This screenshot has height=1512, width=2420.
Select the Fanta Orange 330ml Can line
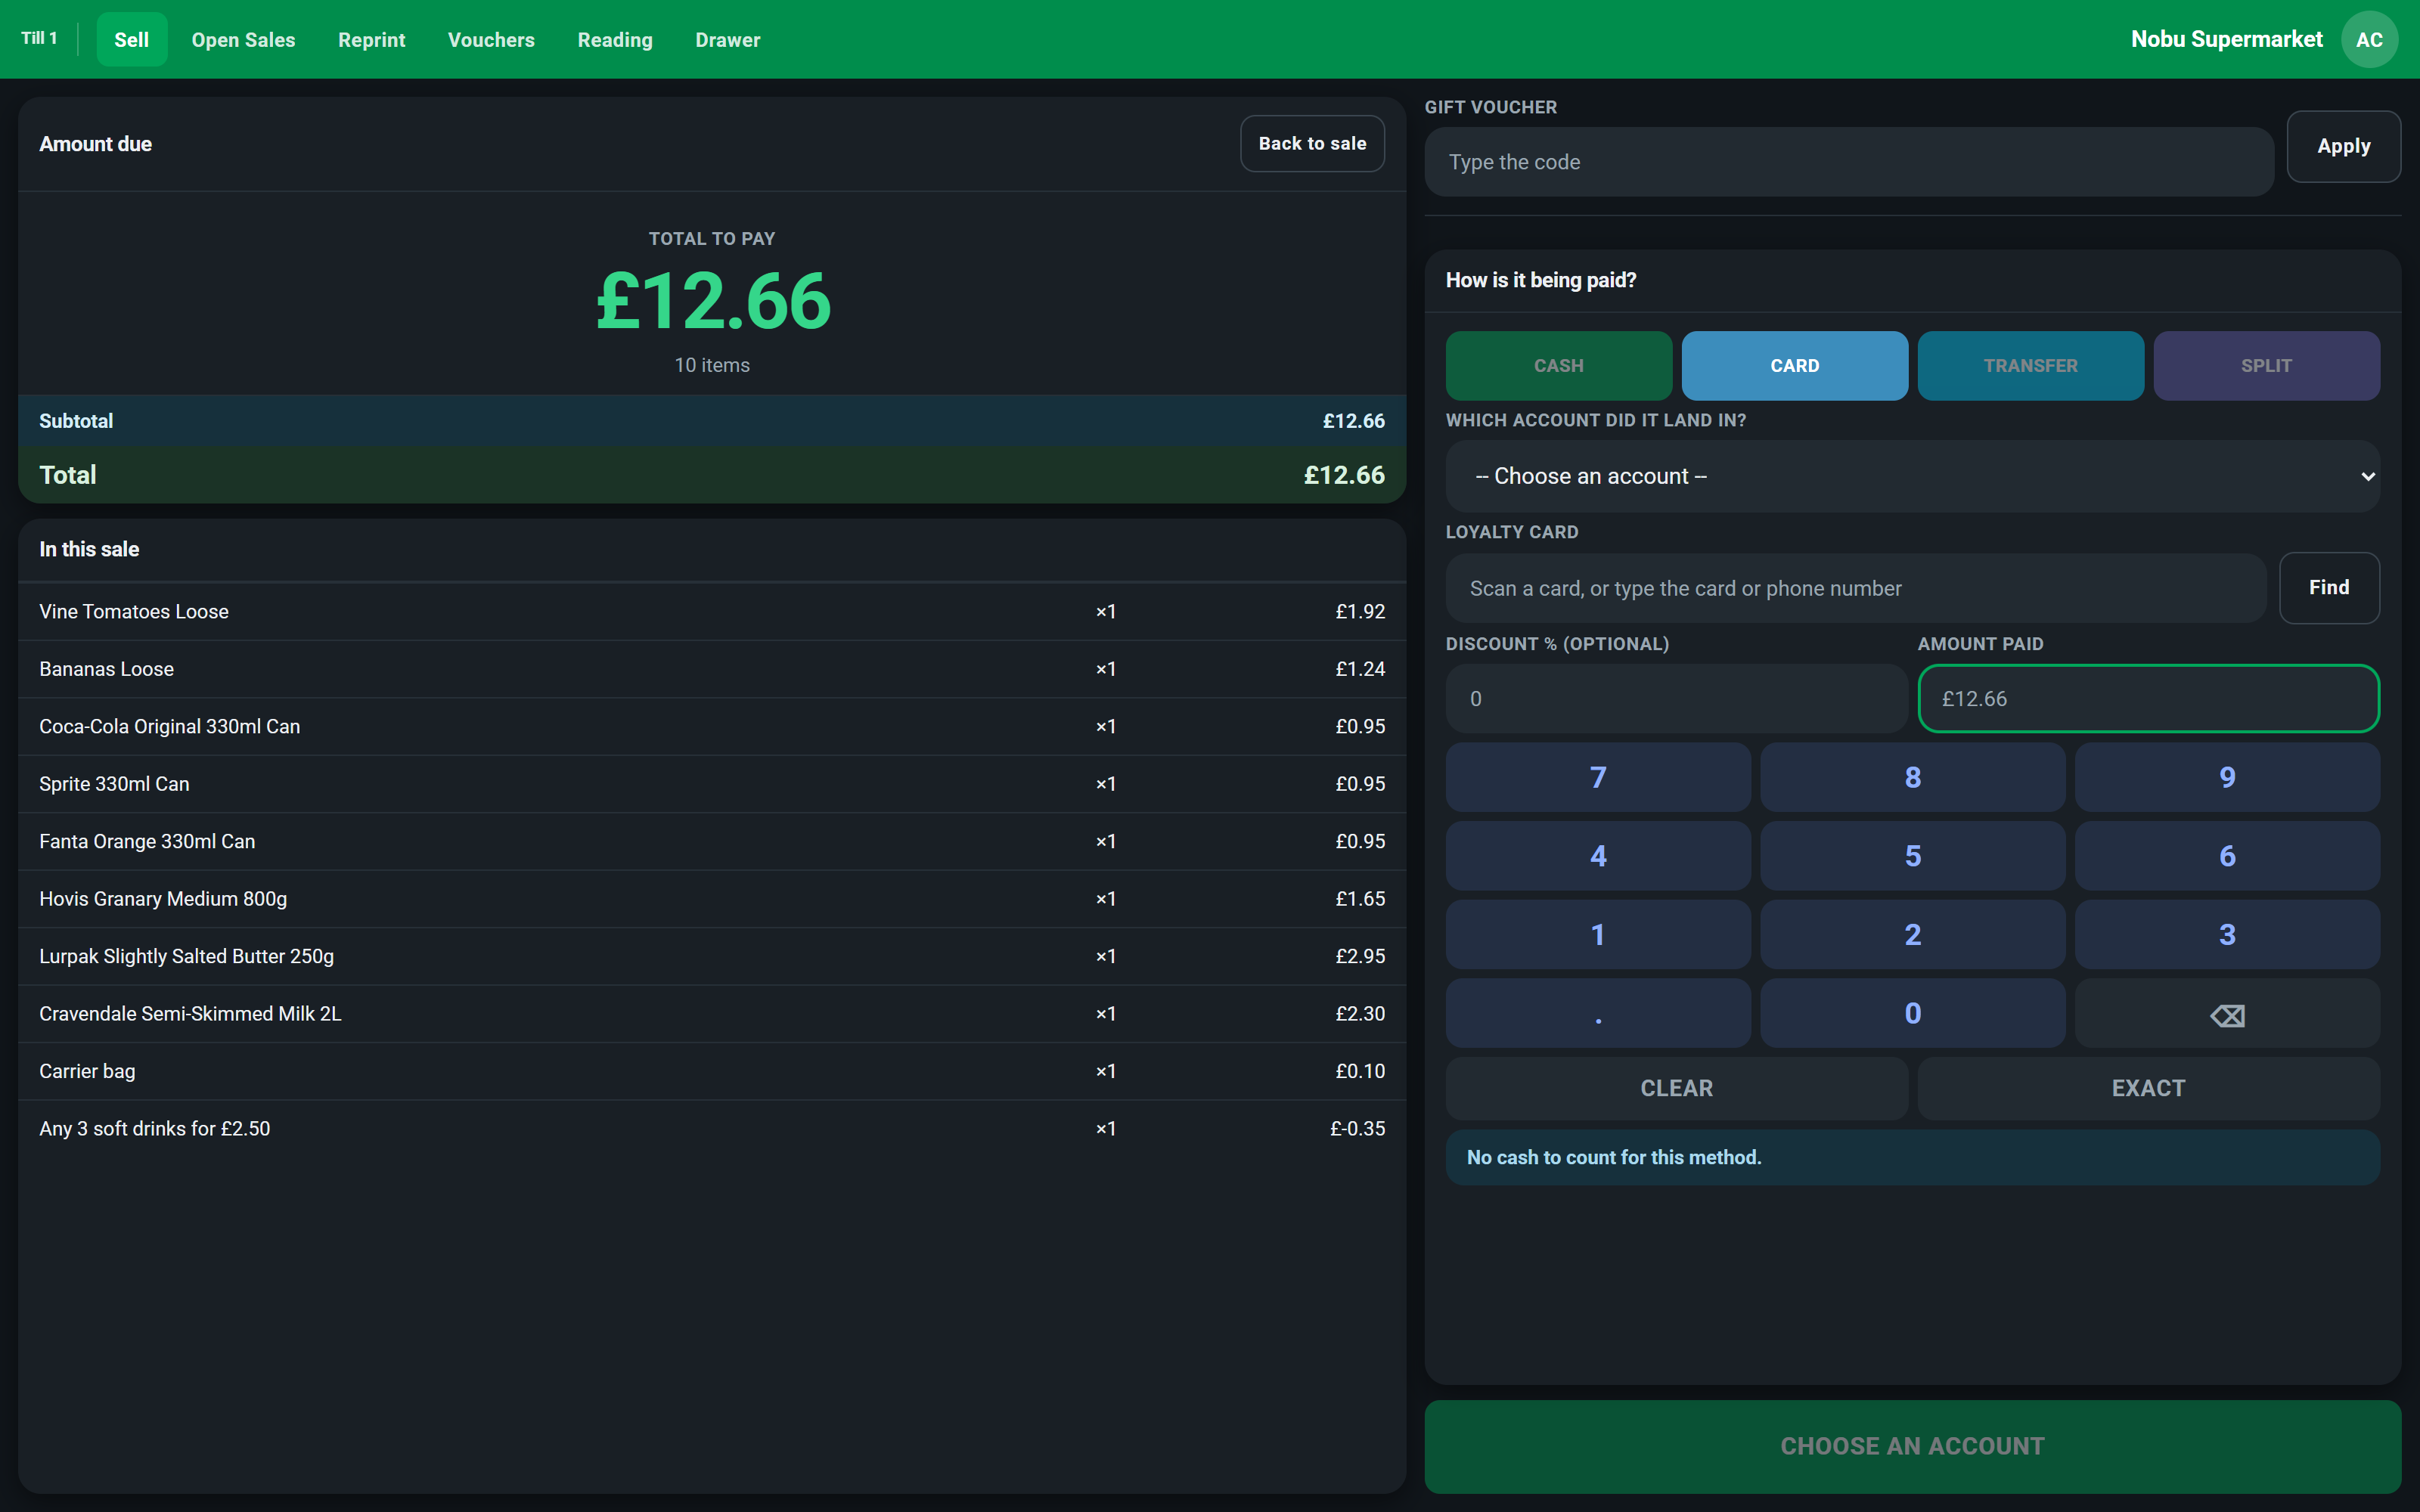[712, 841]
